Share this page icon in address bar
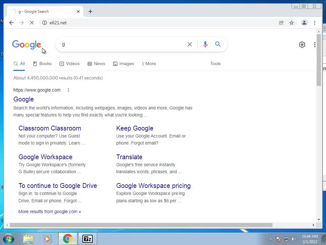The image size is (326, 245). [x=281, y=23]
